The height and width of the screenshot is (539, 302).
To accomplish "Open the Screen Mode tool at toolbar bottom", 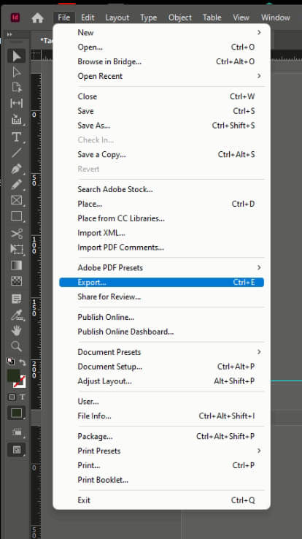I will (17, 450).
